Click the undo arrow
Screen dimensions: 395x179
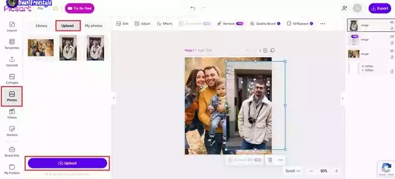pyautogui.click(x=193, y=8)
